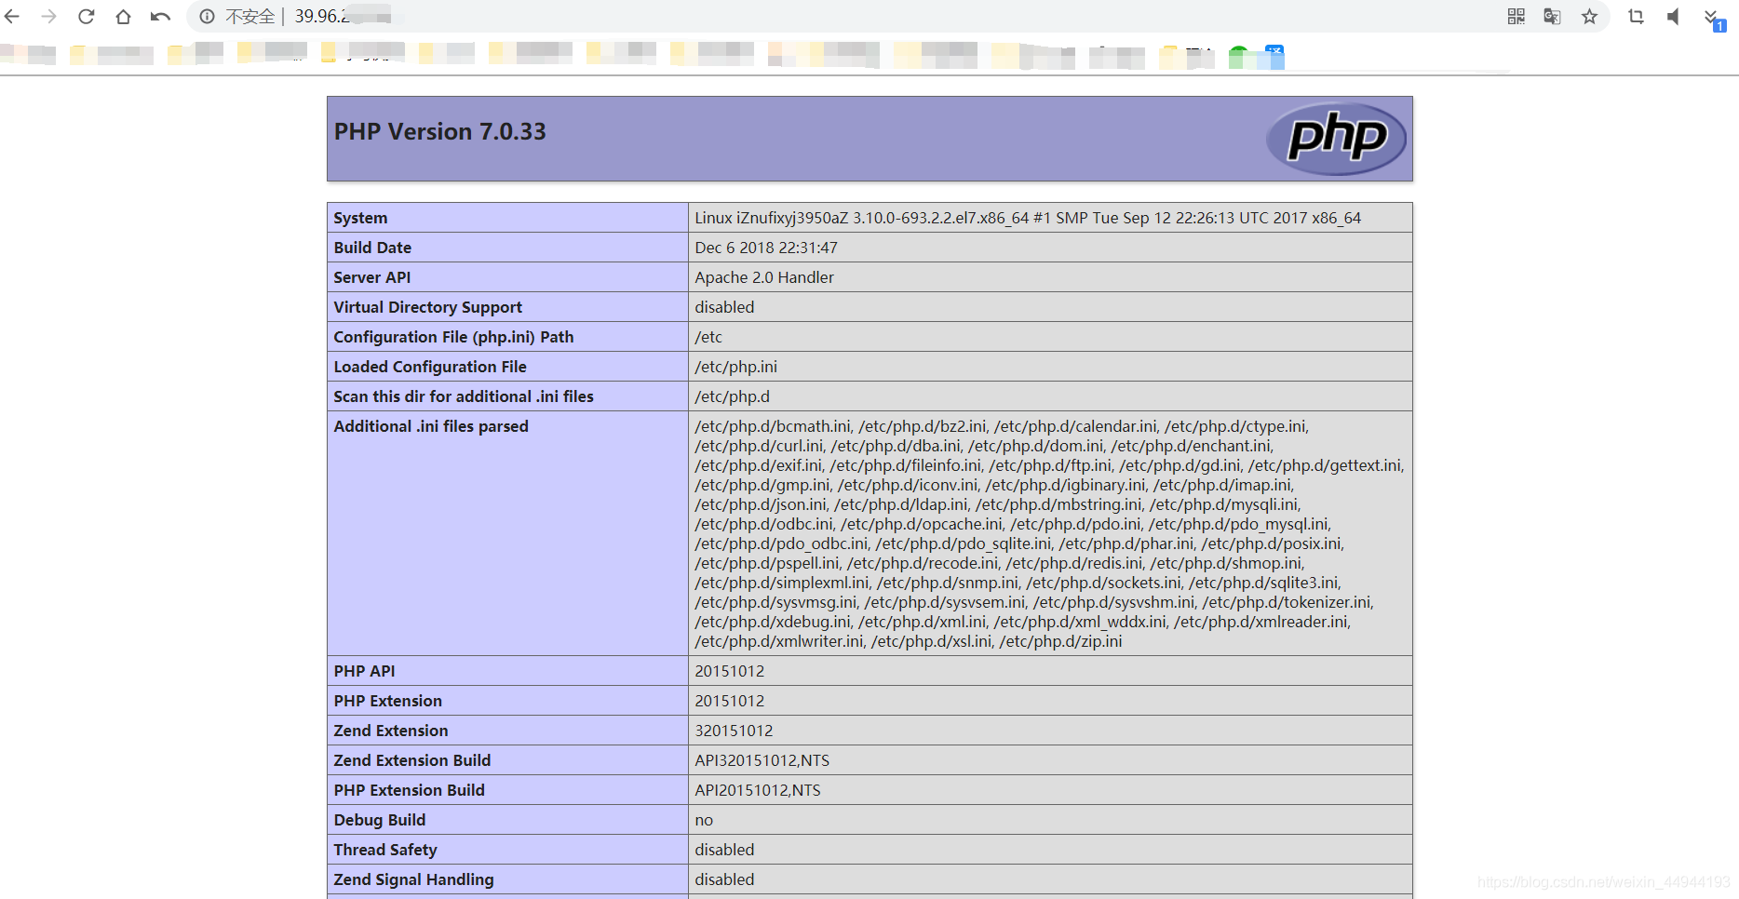The image size is (1739, 899).
Task: Select Zend Extension Build value API320151012,NTS
Action: coord(762,760)
